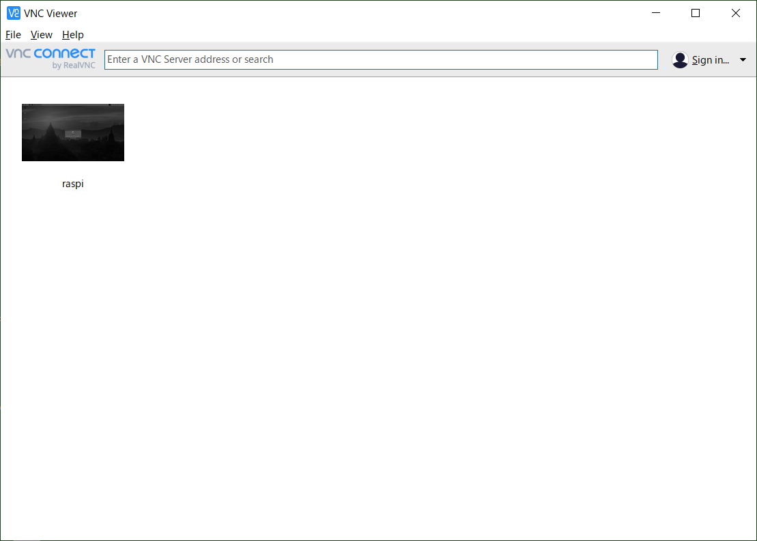This screenshot has width=757, height=541.
Task: Minimize the VNC Viewer window
Action: coord(655,13)
